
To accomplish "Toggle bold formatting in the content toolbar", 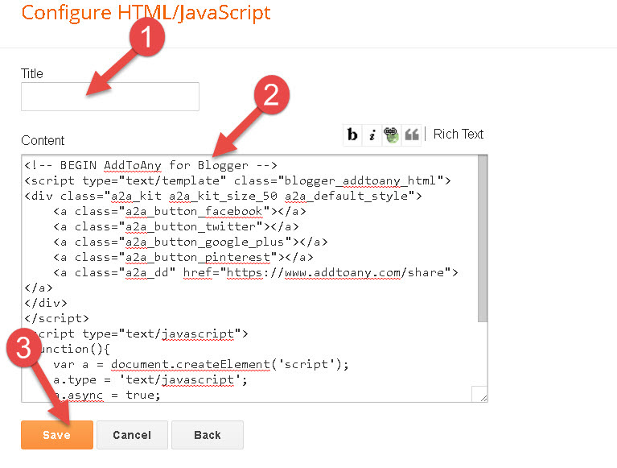I will pyautogui.click(x=352, y=135).
